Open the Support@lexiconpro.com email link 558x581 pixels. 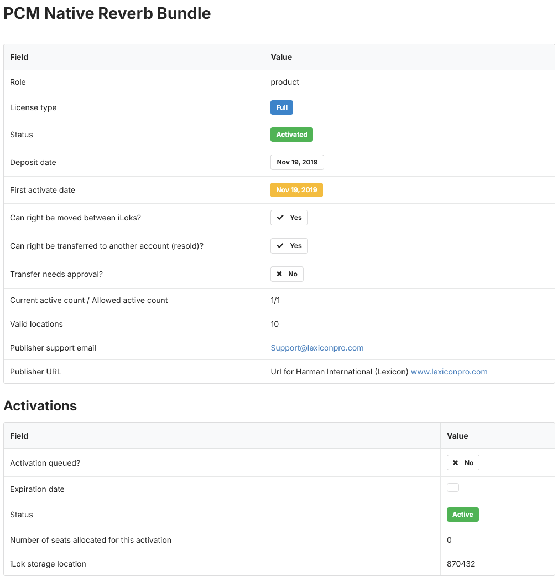coord(317,348)
